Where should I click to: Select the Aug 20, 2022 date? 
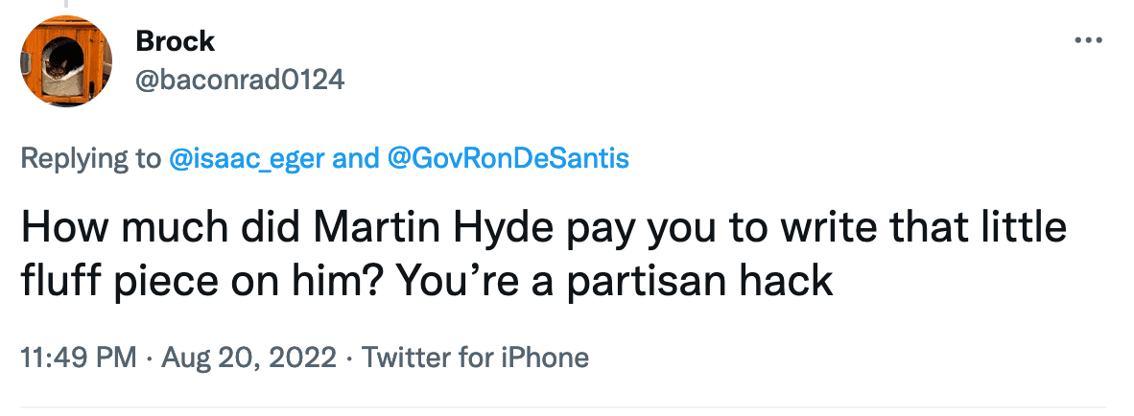pos(251,358)
